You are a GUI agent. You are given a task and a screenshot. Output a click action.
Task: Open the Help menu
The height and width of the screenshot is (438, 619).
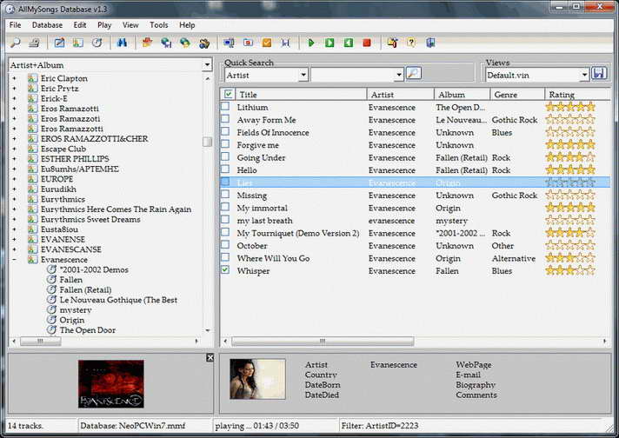coord(187,25)
